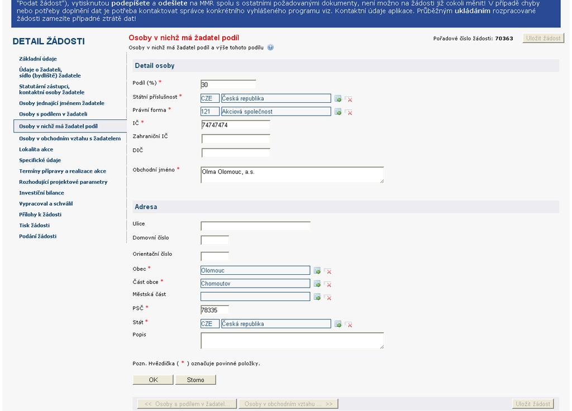Click the Část obce field showing Chomoutov
Image resolution: width=572 pixels, height=411 pixels.
pos(255,283)
